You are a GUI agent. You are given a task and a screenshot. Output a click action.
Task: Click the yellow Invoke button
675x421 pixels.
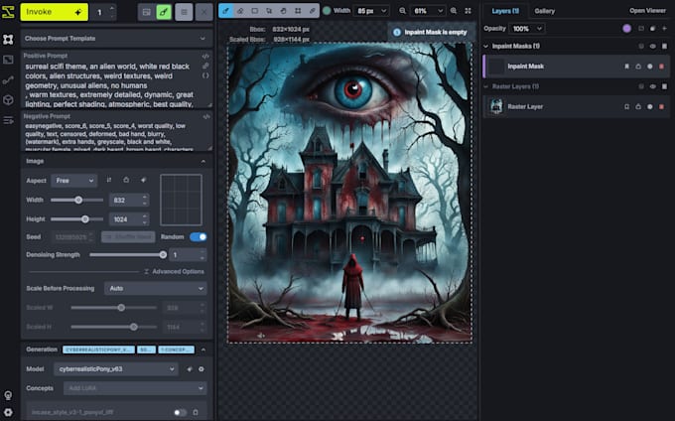click(54, 12)
